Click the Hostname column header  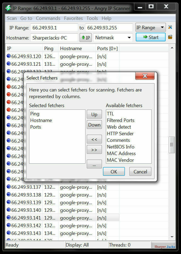click(x=77, y=49)
